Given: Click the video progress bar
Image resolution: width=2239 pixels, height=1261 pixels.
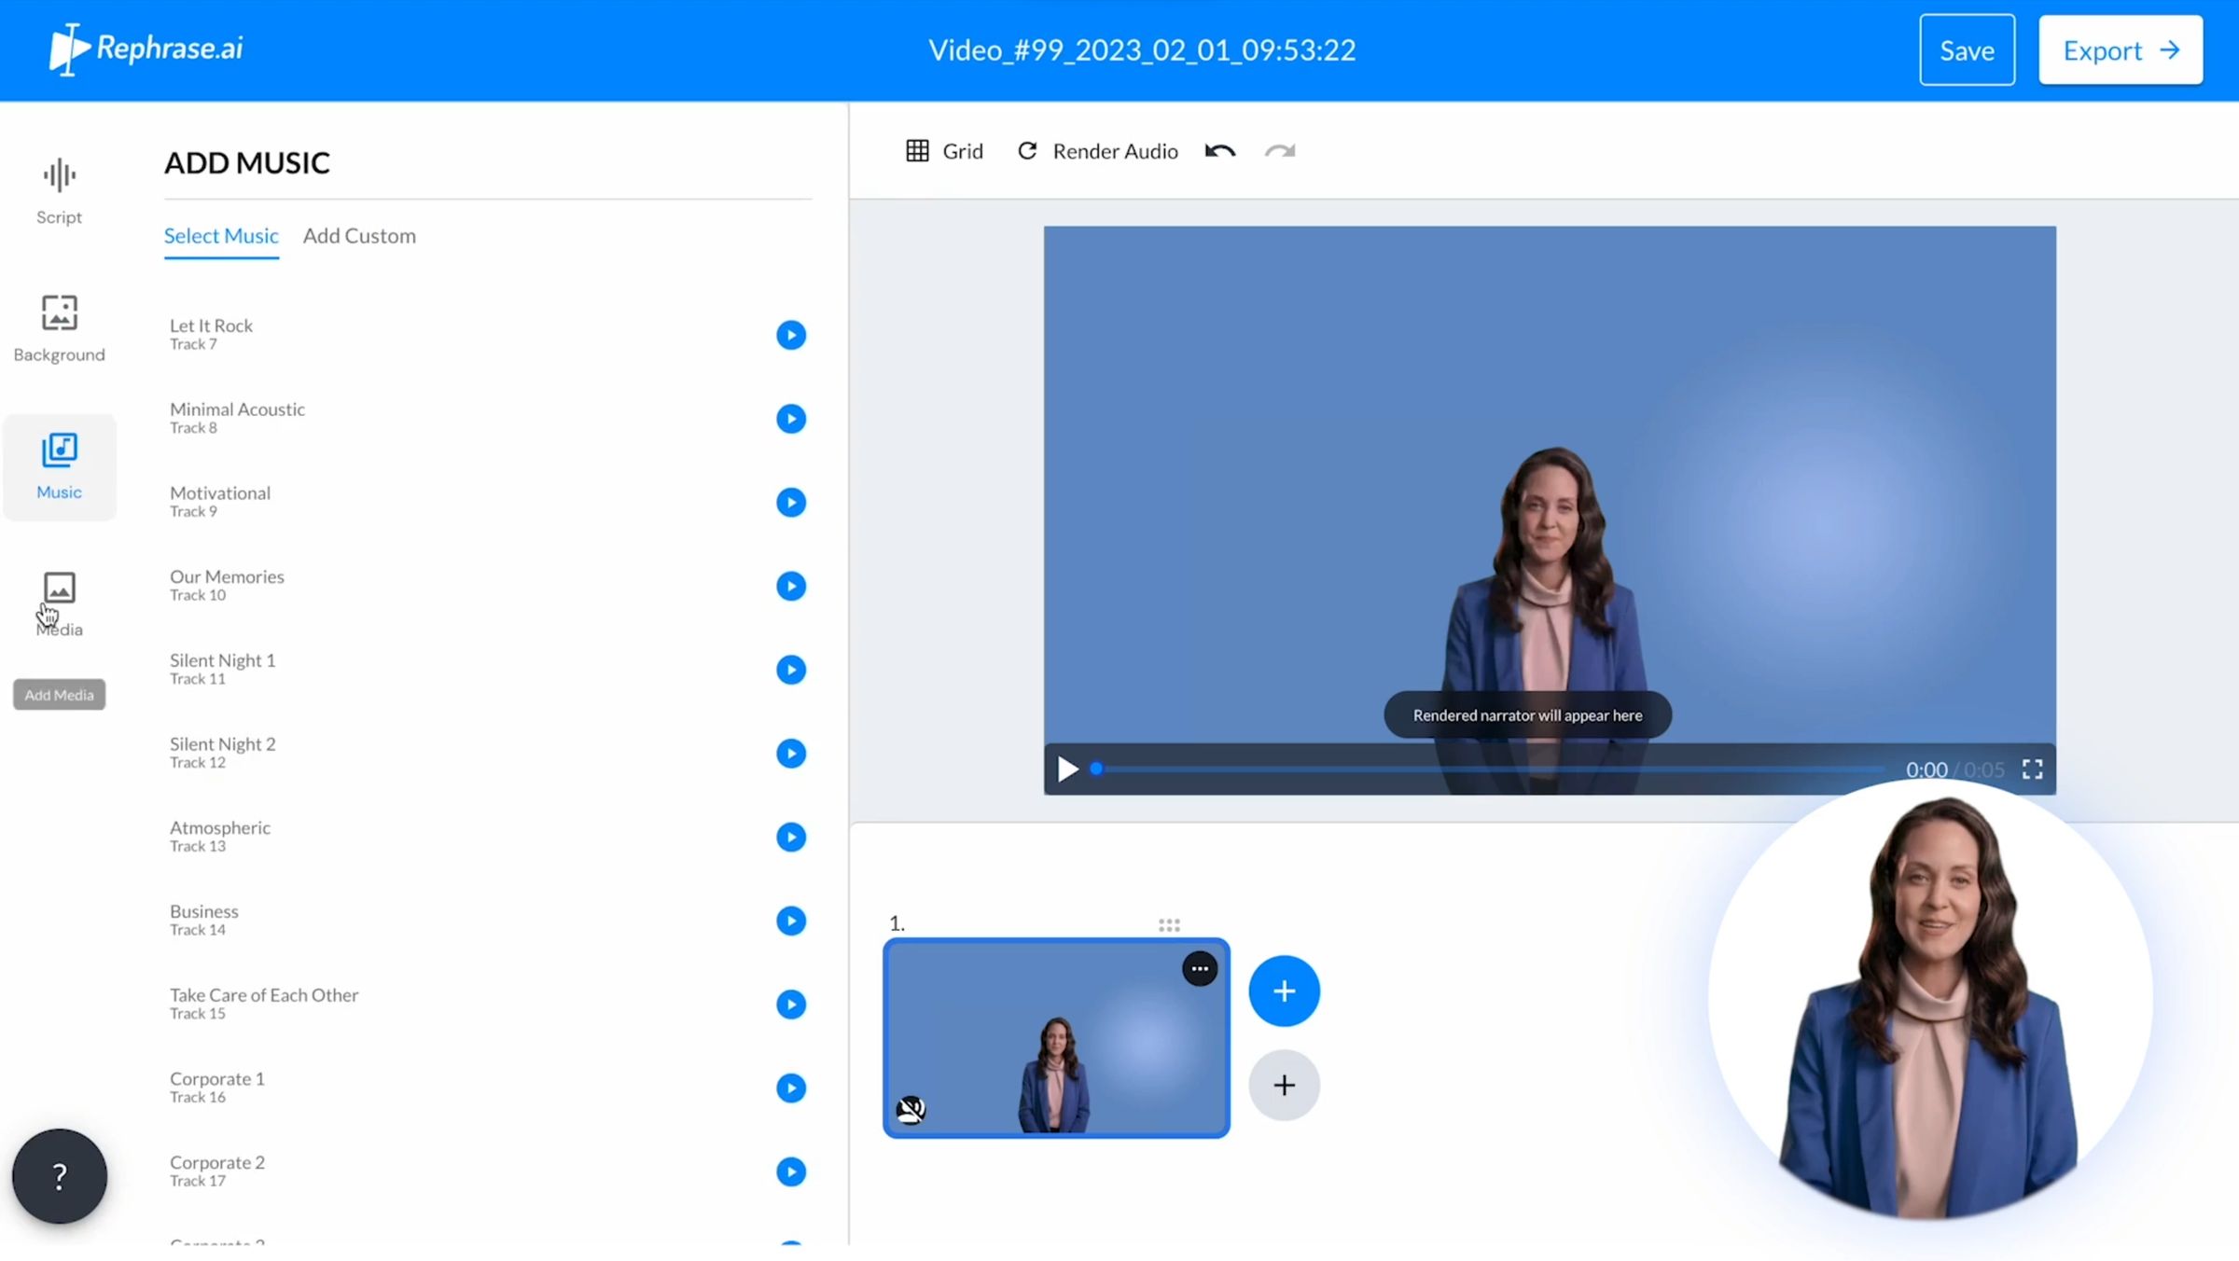Looking at the screenshot, I should pos(1493,769).
